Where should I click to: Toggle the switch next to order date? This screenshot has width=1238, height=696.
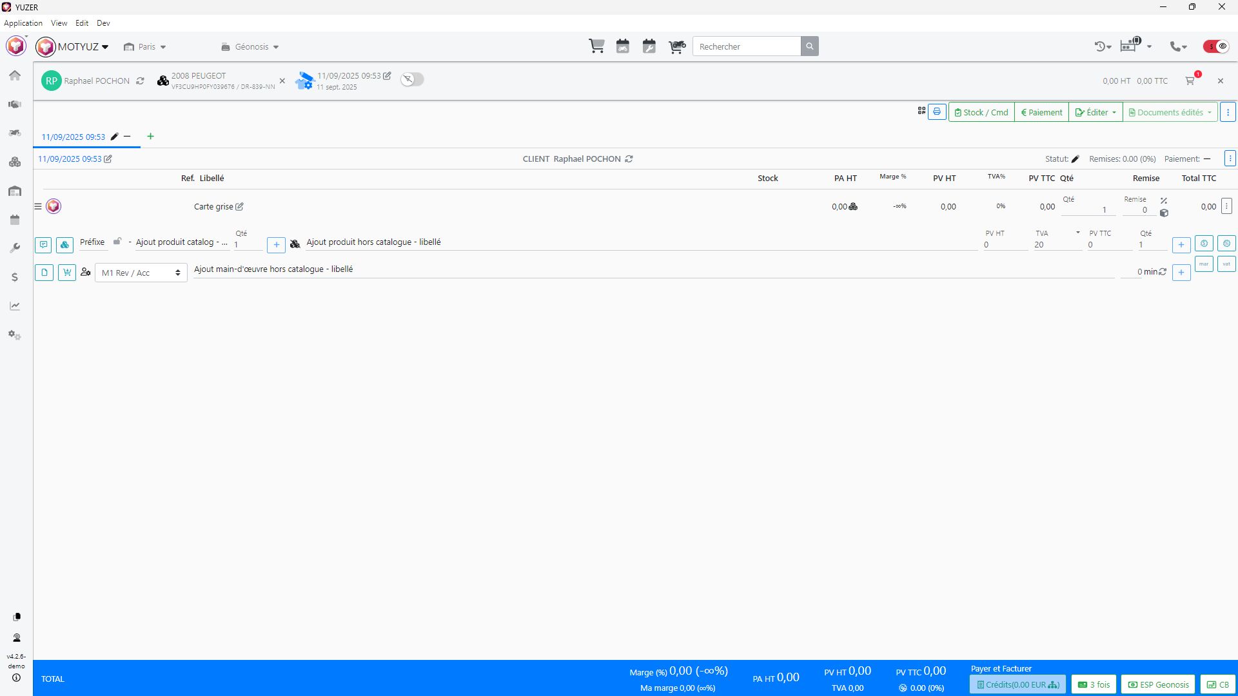click(x=412, y=79)
